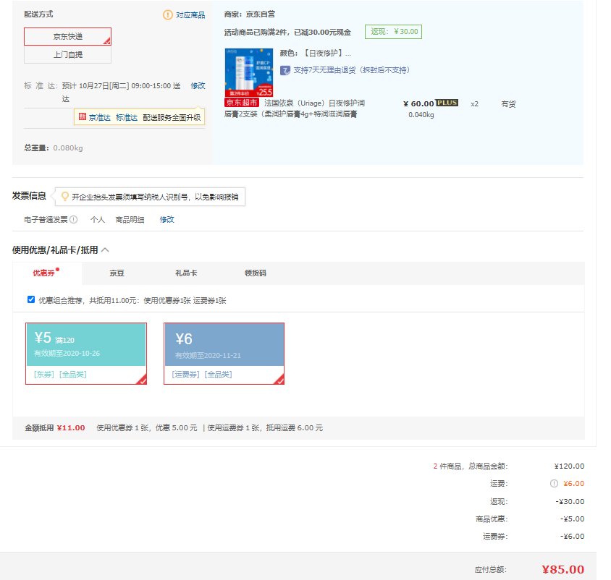Modify delivery time via 修改 link

(198, 85)
